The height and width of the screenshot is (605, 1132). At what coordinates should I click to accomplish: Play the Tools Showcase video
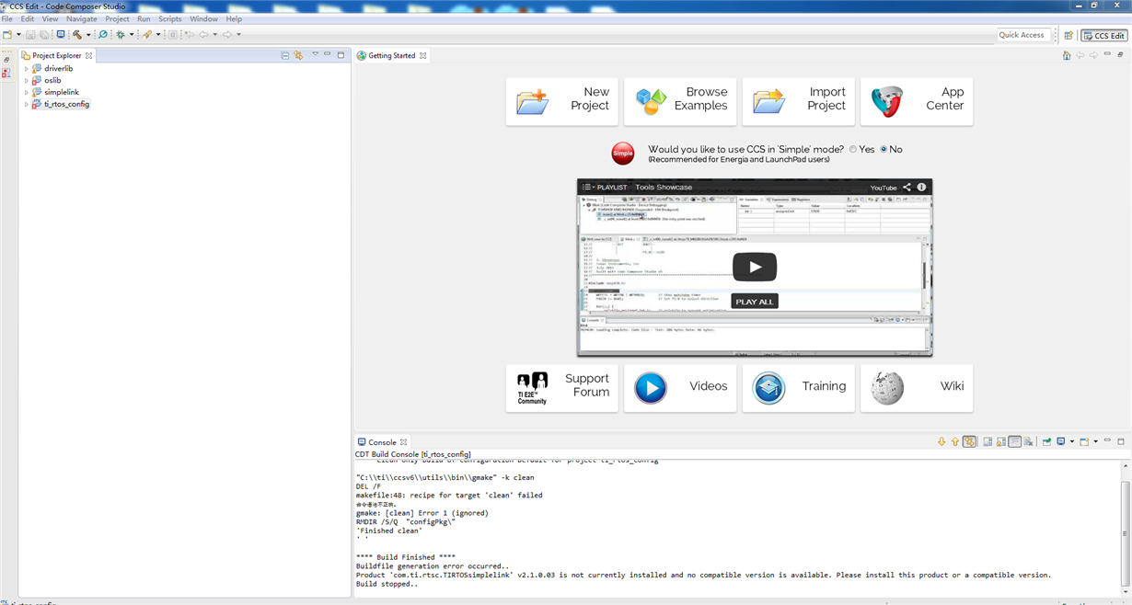755,267
